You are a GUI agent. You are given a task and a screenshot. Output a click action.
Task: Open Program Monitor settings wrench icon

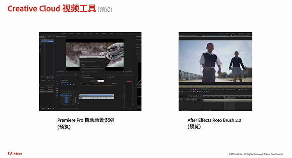[124, 72]
